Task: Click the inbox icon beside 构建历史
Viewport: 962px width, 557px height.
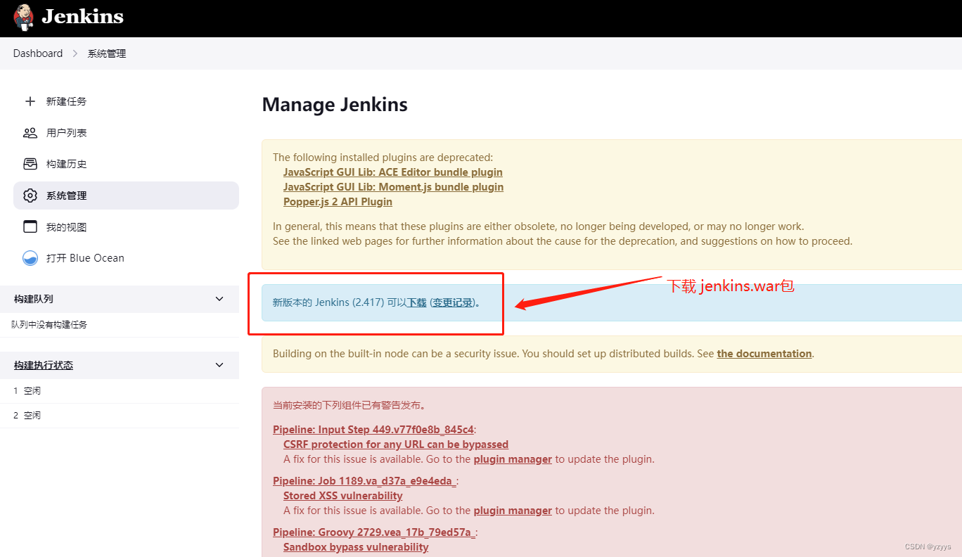Action: click(30, 164)
